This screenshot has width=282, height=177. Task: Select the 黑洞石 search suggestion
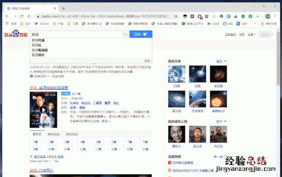tap(36, 45)
